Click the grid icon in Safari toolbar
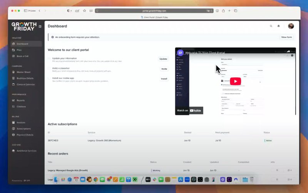Image resolution: width=308 pixels, height=193 pixels. click(x=91, y=11)
